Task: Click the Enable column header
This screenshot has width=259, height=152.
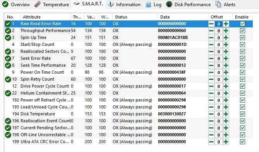Action: pos(242,17)
